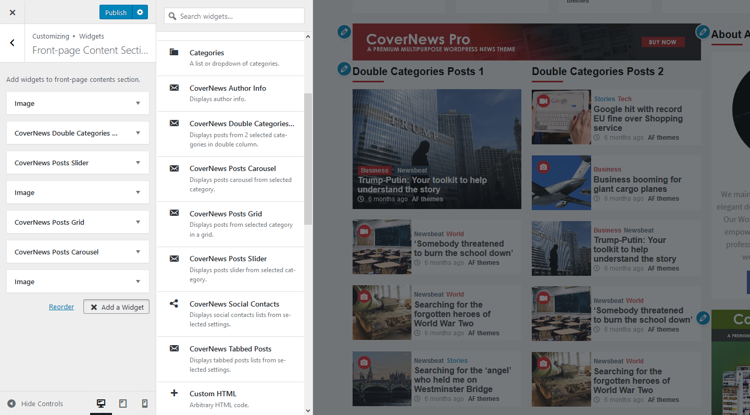Screen dimensions: 750x415
Task: Open 'Business booming for giant cargo planes'
Action: coord(637,184)
